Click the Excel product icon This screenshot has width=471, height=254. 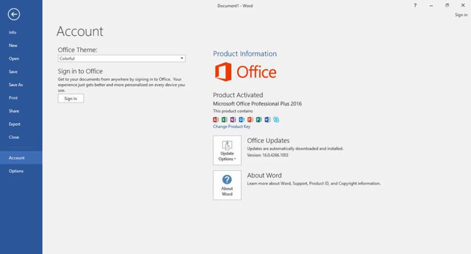[x=225, y=120]
